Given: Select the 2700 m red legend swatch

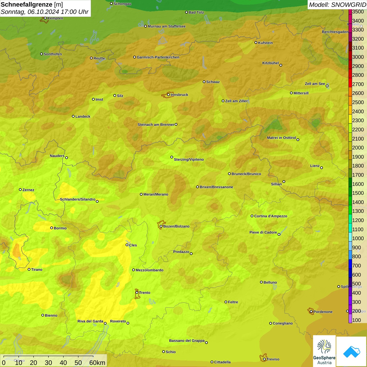Looking at the screenshot, I should (x=350, y=83).
